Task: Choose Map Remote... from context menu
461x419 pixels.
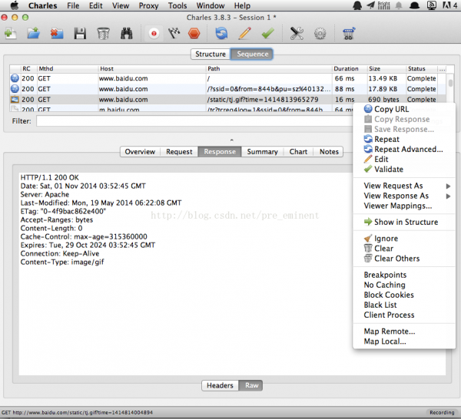Action: pyautogui.click(x=404, y=332)
